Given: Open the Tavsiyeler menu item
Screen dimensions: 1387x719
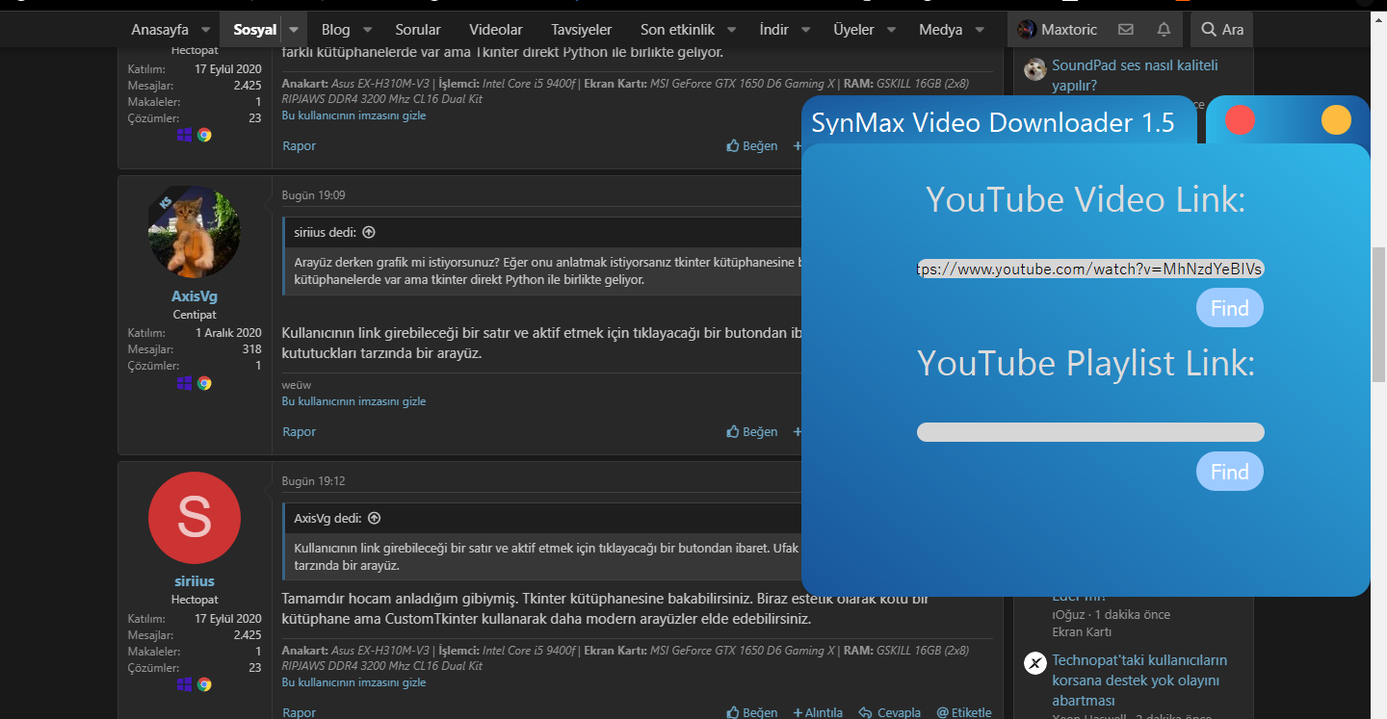Looking at the screenshot, I should tap(582, 30).
